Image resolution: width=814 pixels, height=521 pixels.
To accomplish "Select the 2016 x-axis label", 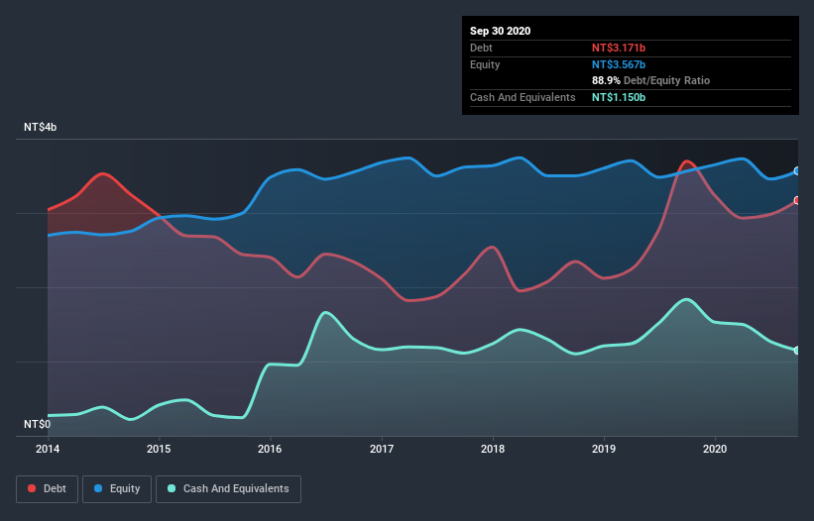I will tap(270, 449).
